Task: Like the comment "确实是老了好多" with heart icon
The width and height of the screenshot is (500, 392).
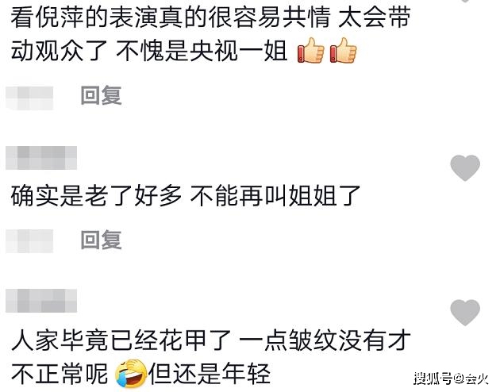Action: coord(465,167)
